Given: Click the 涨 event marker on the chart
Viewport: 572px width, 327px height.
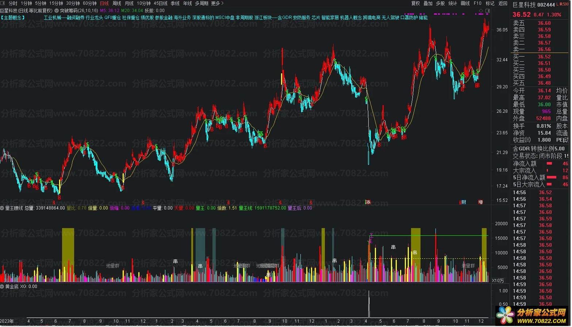Looking at the screenshot, I should tap(368, 202).
